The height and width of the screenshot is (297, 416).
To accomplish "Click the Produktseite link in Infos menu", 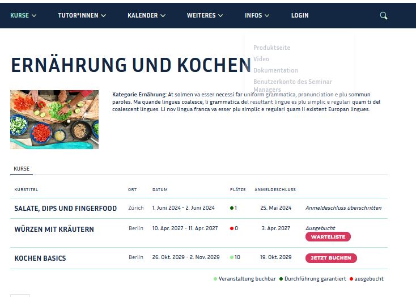I will [x=271, y=48].
